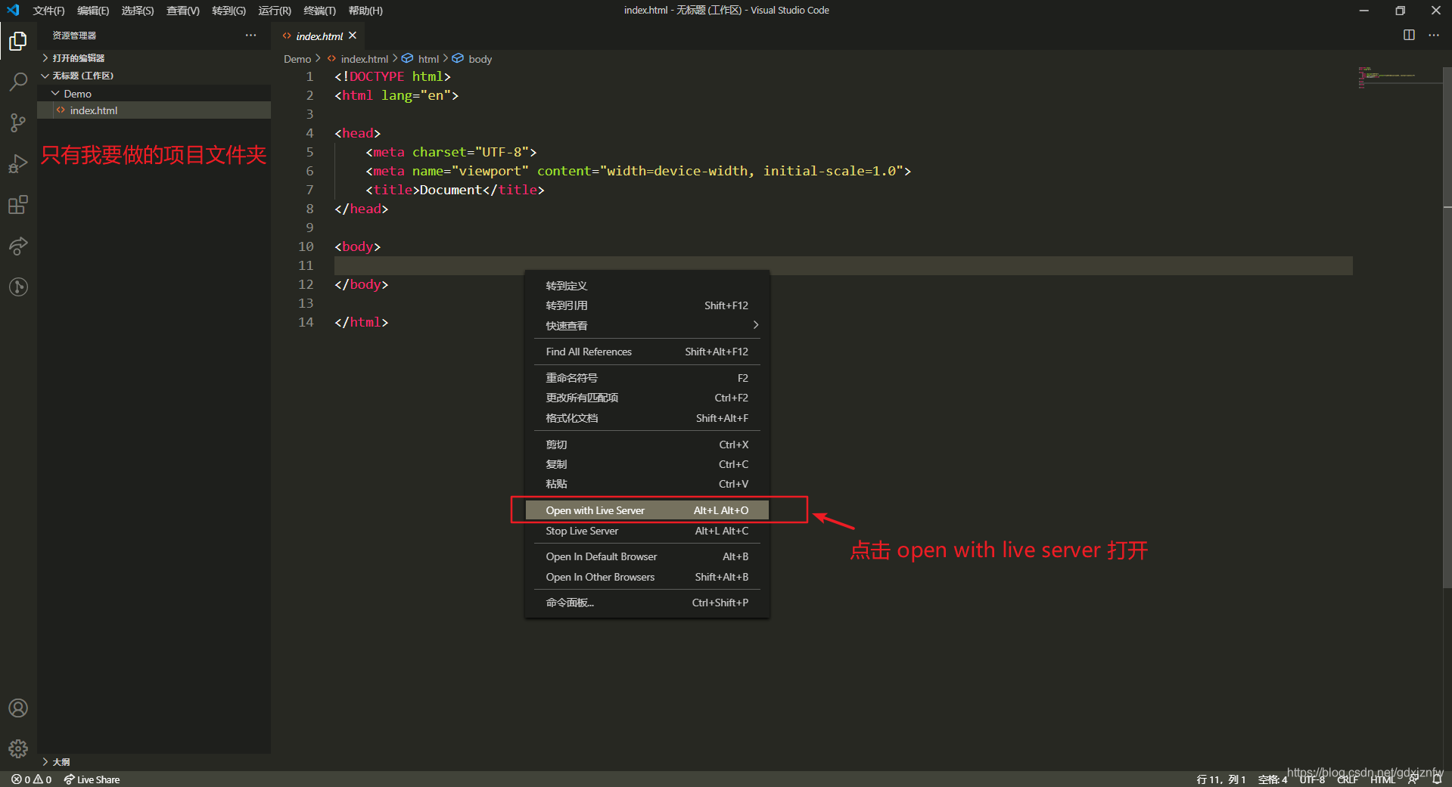Open 命令面板 from context menu
This screenshot has height=787, width=1452.
647,603
